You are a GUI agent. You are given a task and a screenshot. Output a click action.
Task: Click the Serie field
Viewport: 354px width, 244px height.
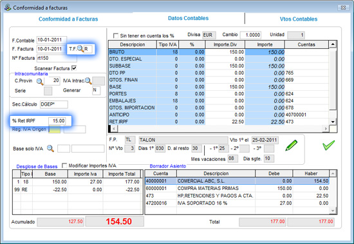click(x=48, y=91)
